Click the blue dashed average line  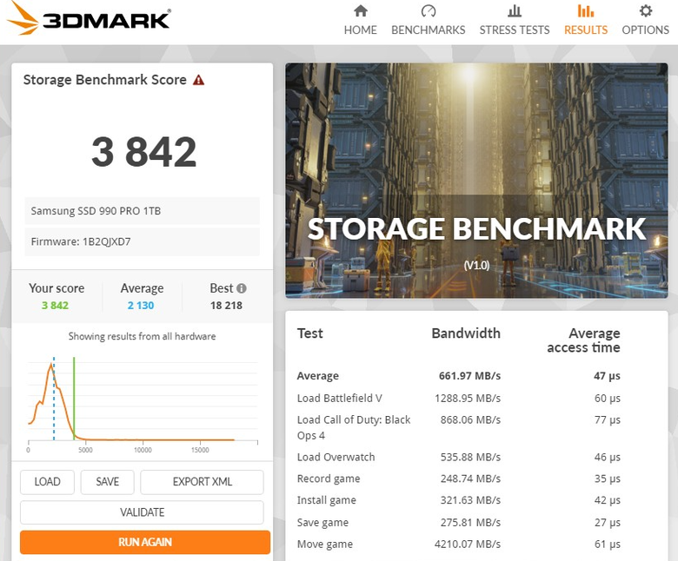(x=54, y=399)
